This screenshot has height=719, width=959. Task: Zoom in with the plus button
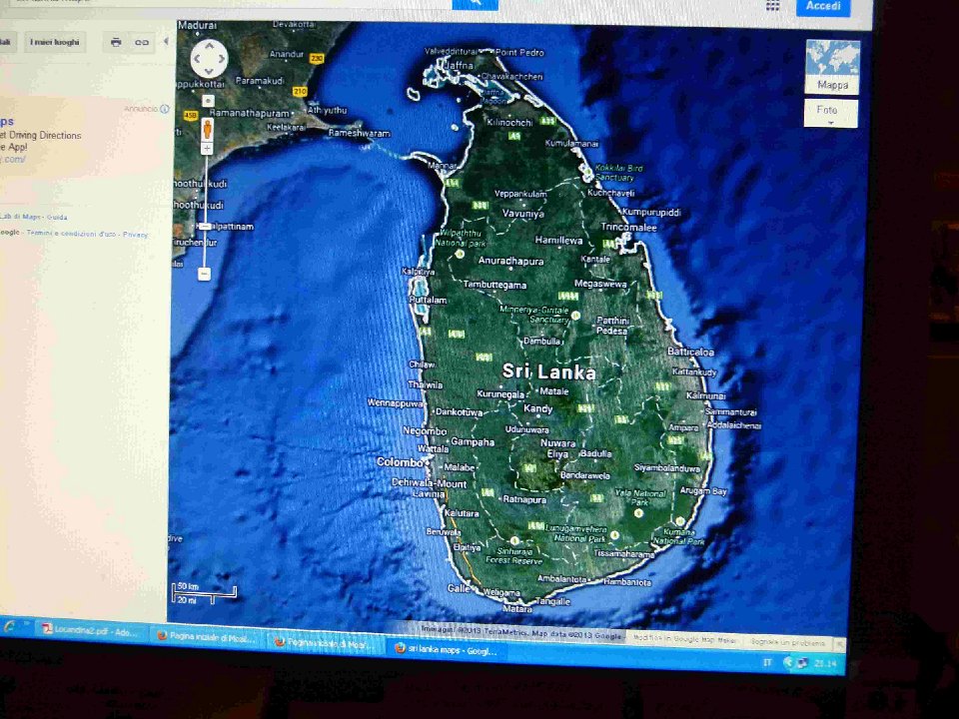[207, 149]
